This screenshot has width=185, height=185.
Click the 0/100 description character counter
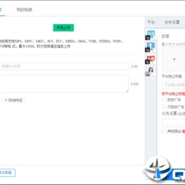click(x=135, y=84)
